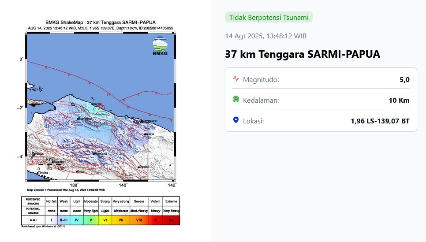
Task: Click the green depth target icon
Action: tap(236, 100)
